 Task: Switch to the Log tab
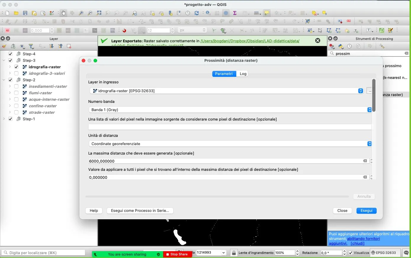(243, 74)
